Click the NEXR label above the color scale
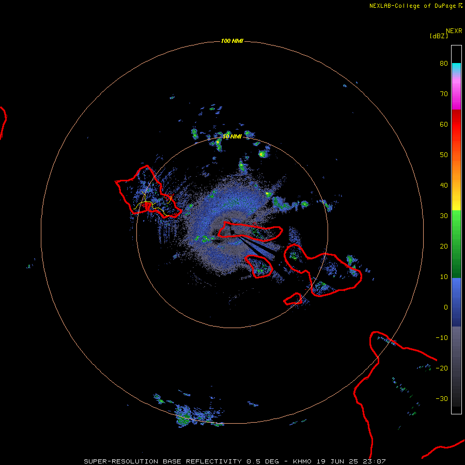This screenshot has width=465, height=465. click(x=454, y=31)
